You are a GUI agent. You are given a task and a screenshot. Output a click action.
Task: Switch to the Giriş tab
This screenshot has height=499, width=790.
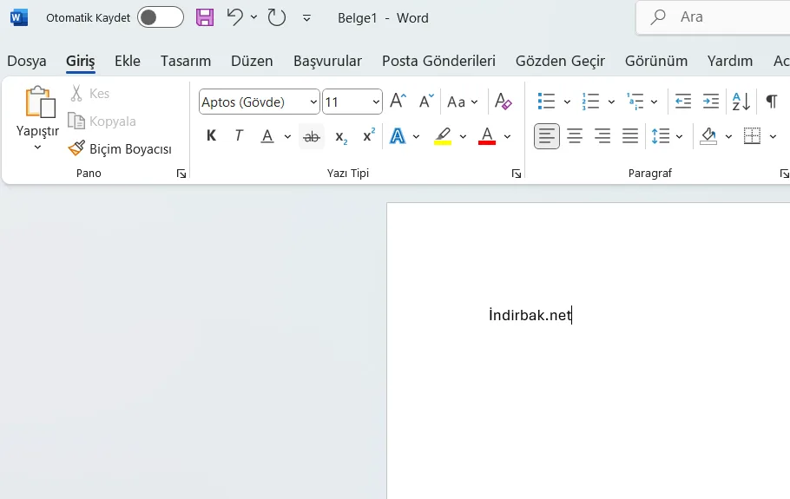tap(81, 61)
